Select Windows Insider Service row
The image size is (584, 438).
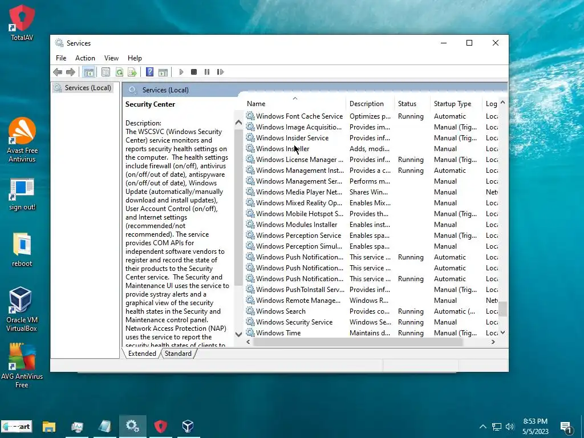coord(372,138)
